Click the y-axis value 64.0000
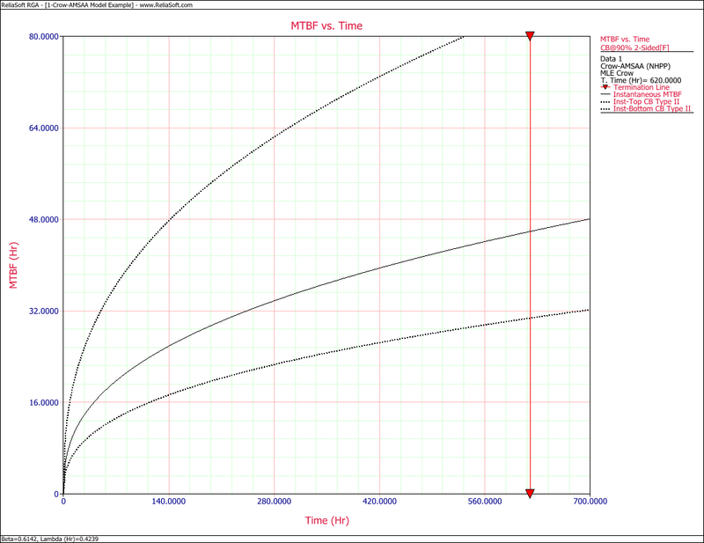Image resolution: width=704 pixels, height=543 pixels. coord(44,128)
